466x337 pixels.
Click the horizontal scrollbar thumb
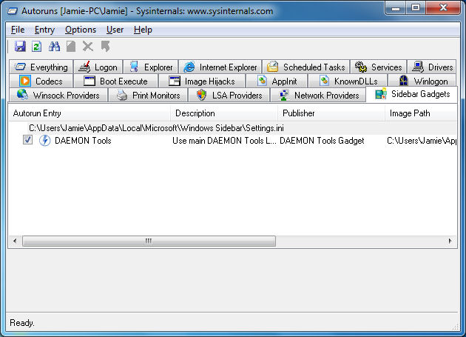[x=149, y=241]
